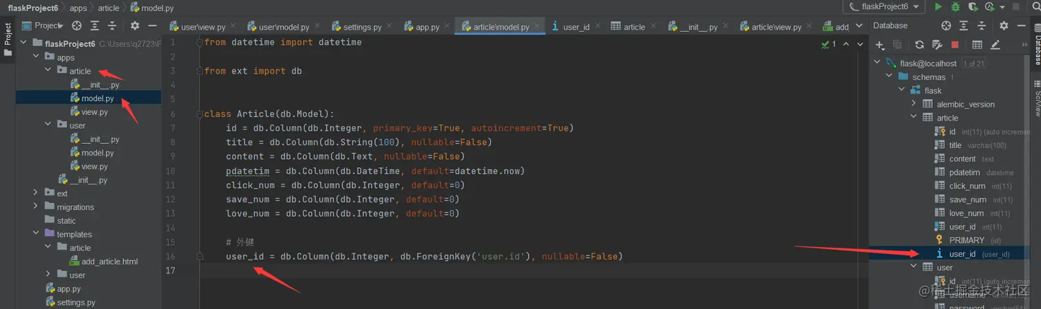The image size is (1041, 309).
Task: Hide the Database tool window
Action: (1022, 25)
